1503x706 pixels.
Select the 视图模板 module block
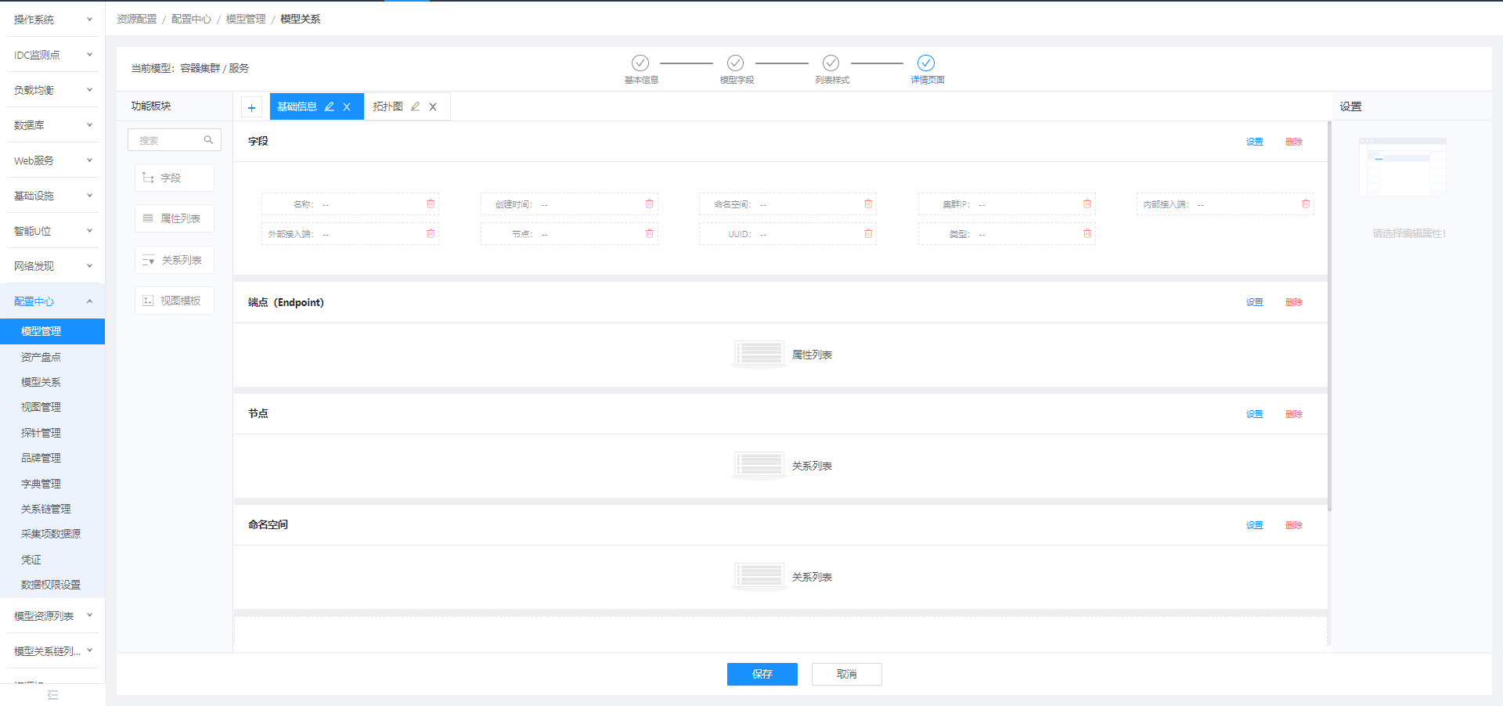click(174, 301)
